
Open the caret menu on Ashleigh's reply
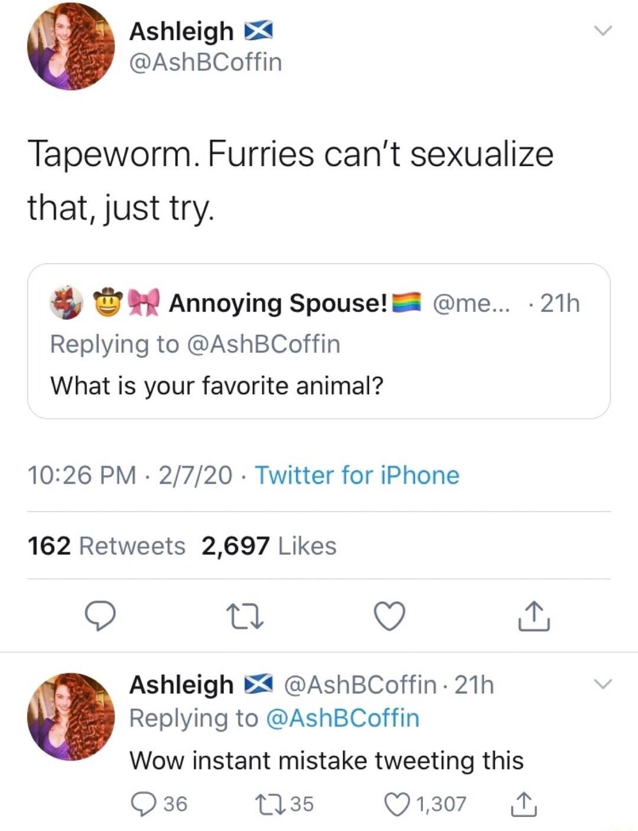tap(604, 684)
